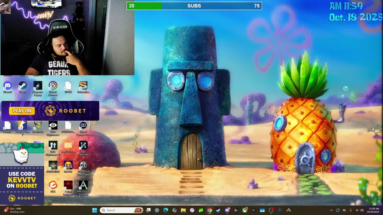Open Copilot from the taskbar

[x=174, y=210]
